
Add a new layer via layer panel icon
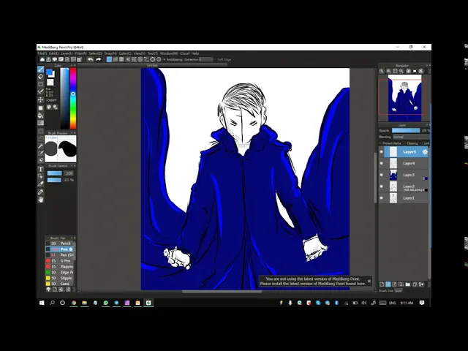[x=382, y=284]
